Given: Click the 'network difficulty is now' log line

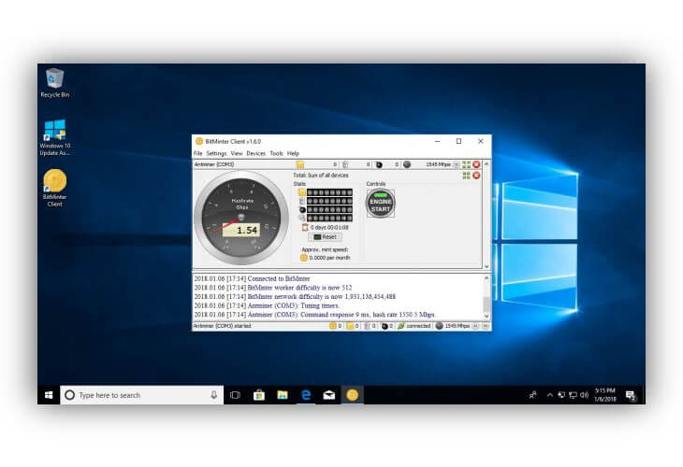Looking at the screenshot, I should (x=295, y=297).
